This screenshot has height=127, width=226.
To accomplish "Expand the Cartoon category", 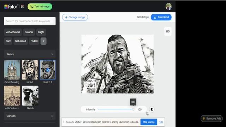I will [x=30, y=116].
